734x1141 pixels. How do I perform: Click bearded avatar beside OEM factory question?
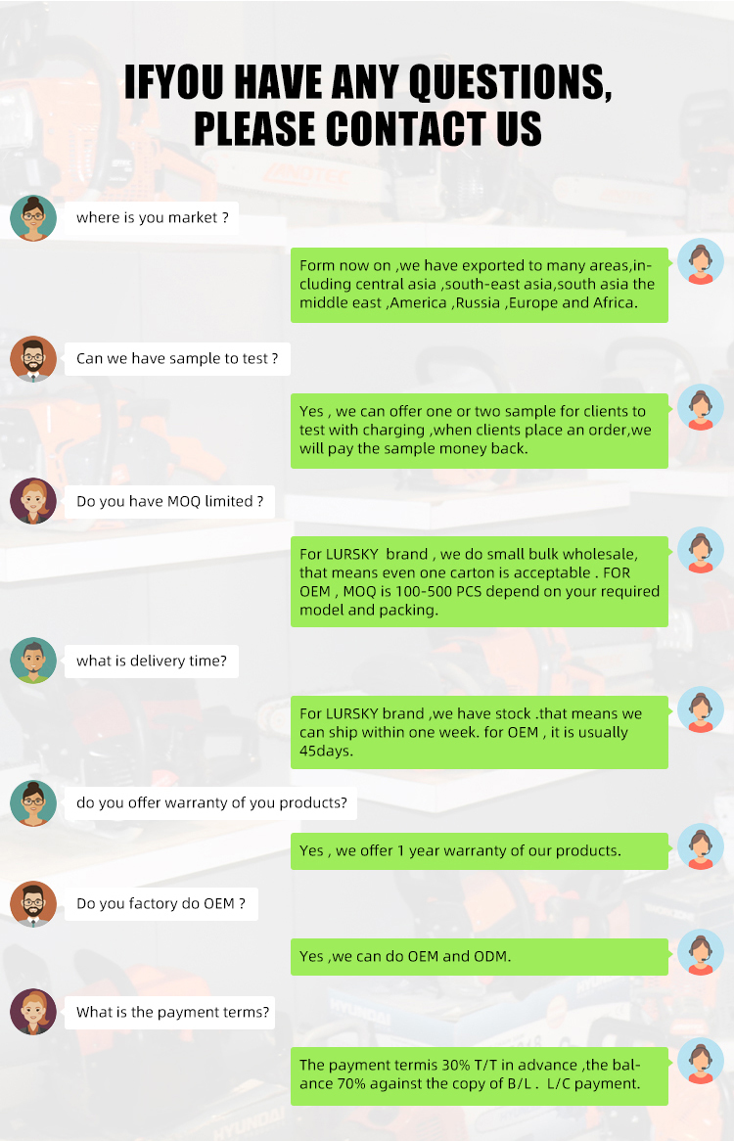click(33, 904)
